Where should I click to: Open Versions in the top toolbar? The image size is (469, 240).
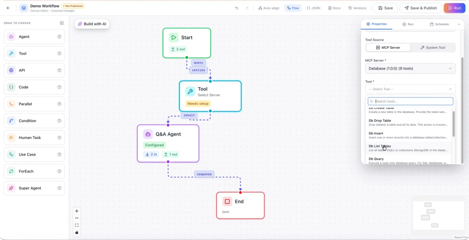pyautogui.click(x=357, y=8)
